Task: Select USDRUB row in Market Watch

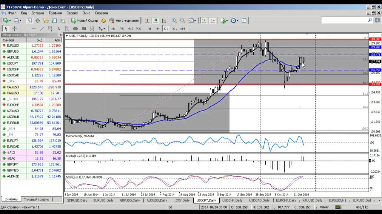Action: tap(32, 117)
